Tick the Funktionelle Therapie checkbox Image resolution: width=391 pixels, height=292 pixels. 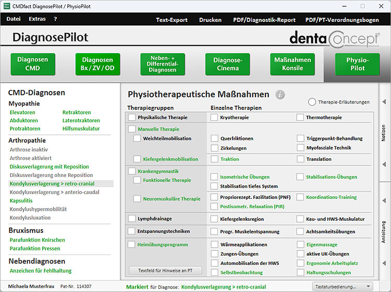(x=137, y=180)
